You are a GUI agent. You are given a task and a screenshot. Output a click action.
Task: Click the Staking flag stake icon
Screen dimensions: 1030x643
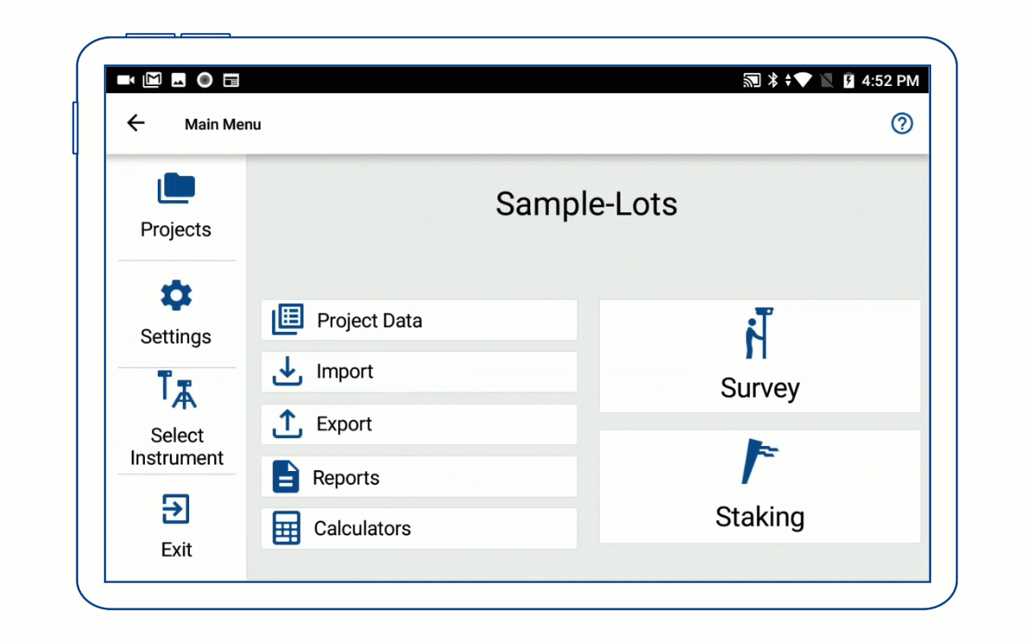pos(758,461)
